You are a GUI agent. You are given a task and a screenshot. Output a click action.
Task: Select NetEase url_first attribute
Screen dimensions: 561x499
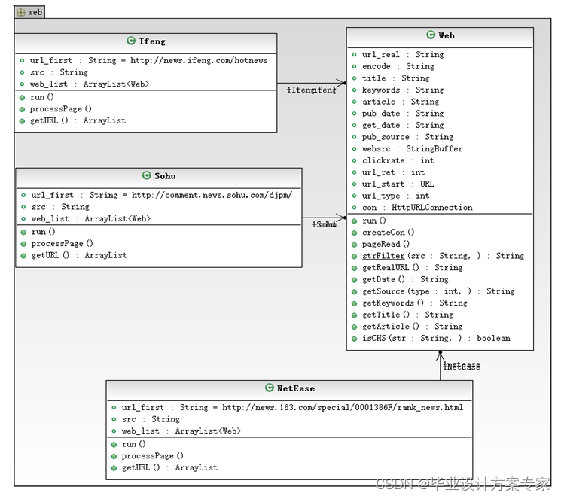[292, 408]
